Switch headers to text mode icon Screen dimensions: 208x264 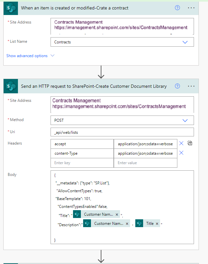click(x=190, y=143)
